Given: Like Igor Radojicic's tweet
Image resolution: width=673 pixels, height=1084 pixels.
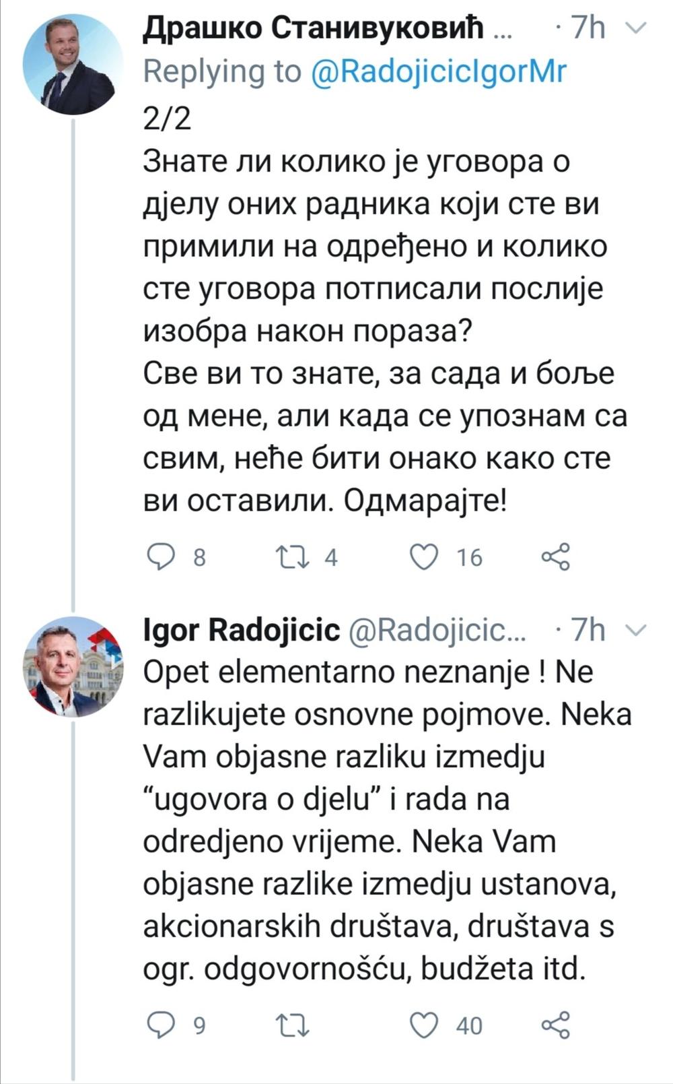Looking at the screenshot, I should pos(425,1025).
